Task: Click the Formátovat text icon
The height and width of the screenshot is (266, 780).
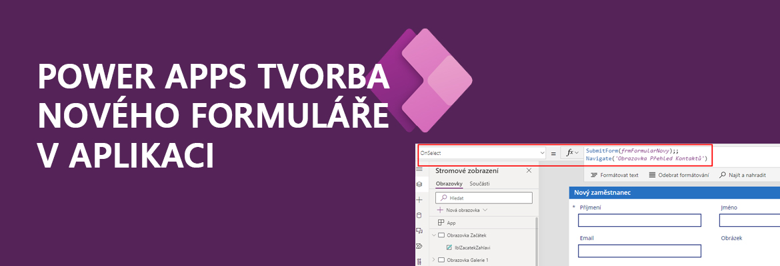Action: [593, 175]
